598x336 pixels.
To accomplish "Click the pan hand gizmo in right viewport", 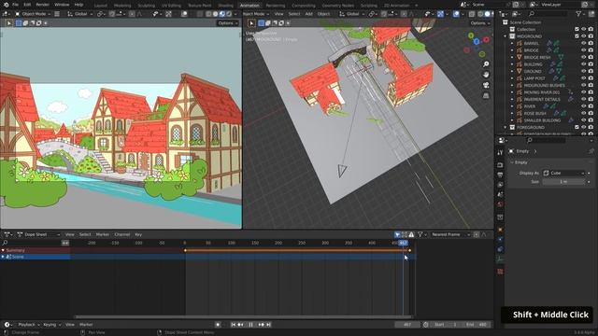I will click(486, 75).
